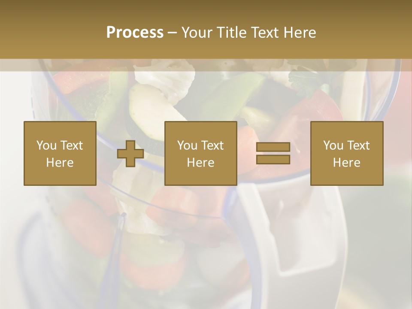
Task: Click the words "You Text" in the right box
Action: pos(346,145)
